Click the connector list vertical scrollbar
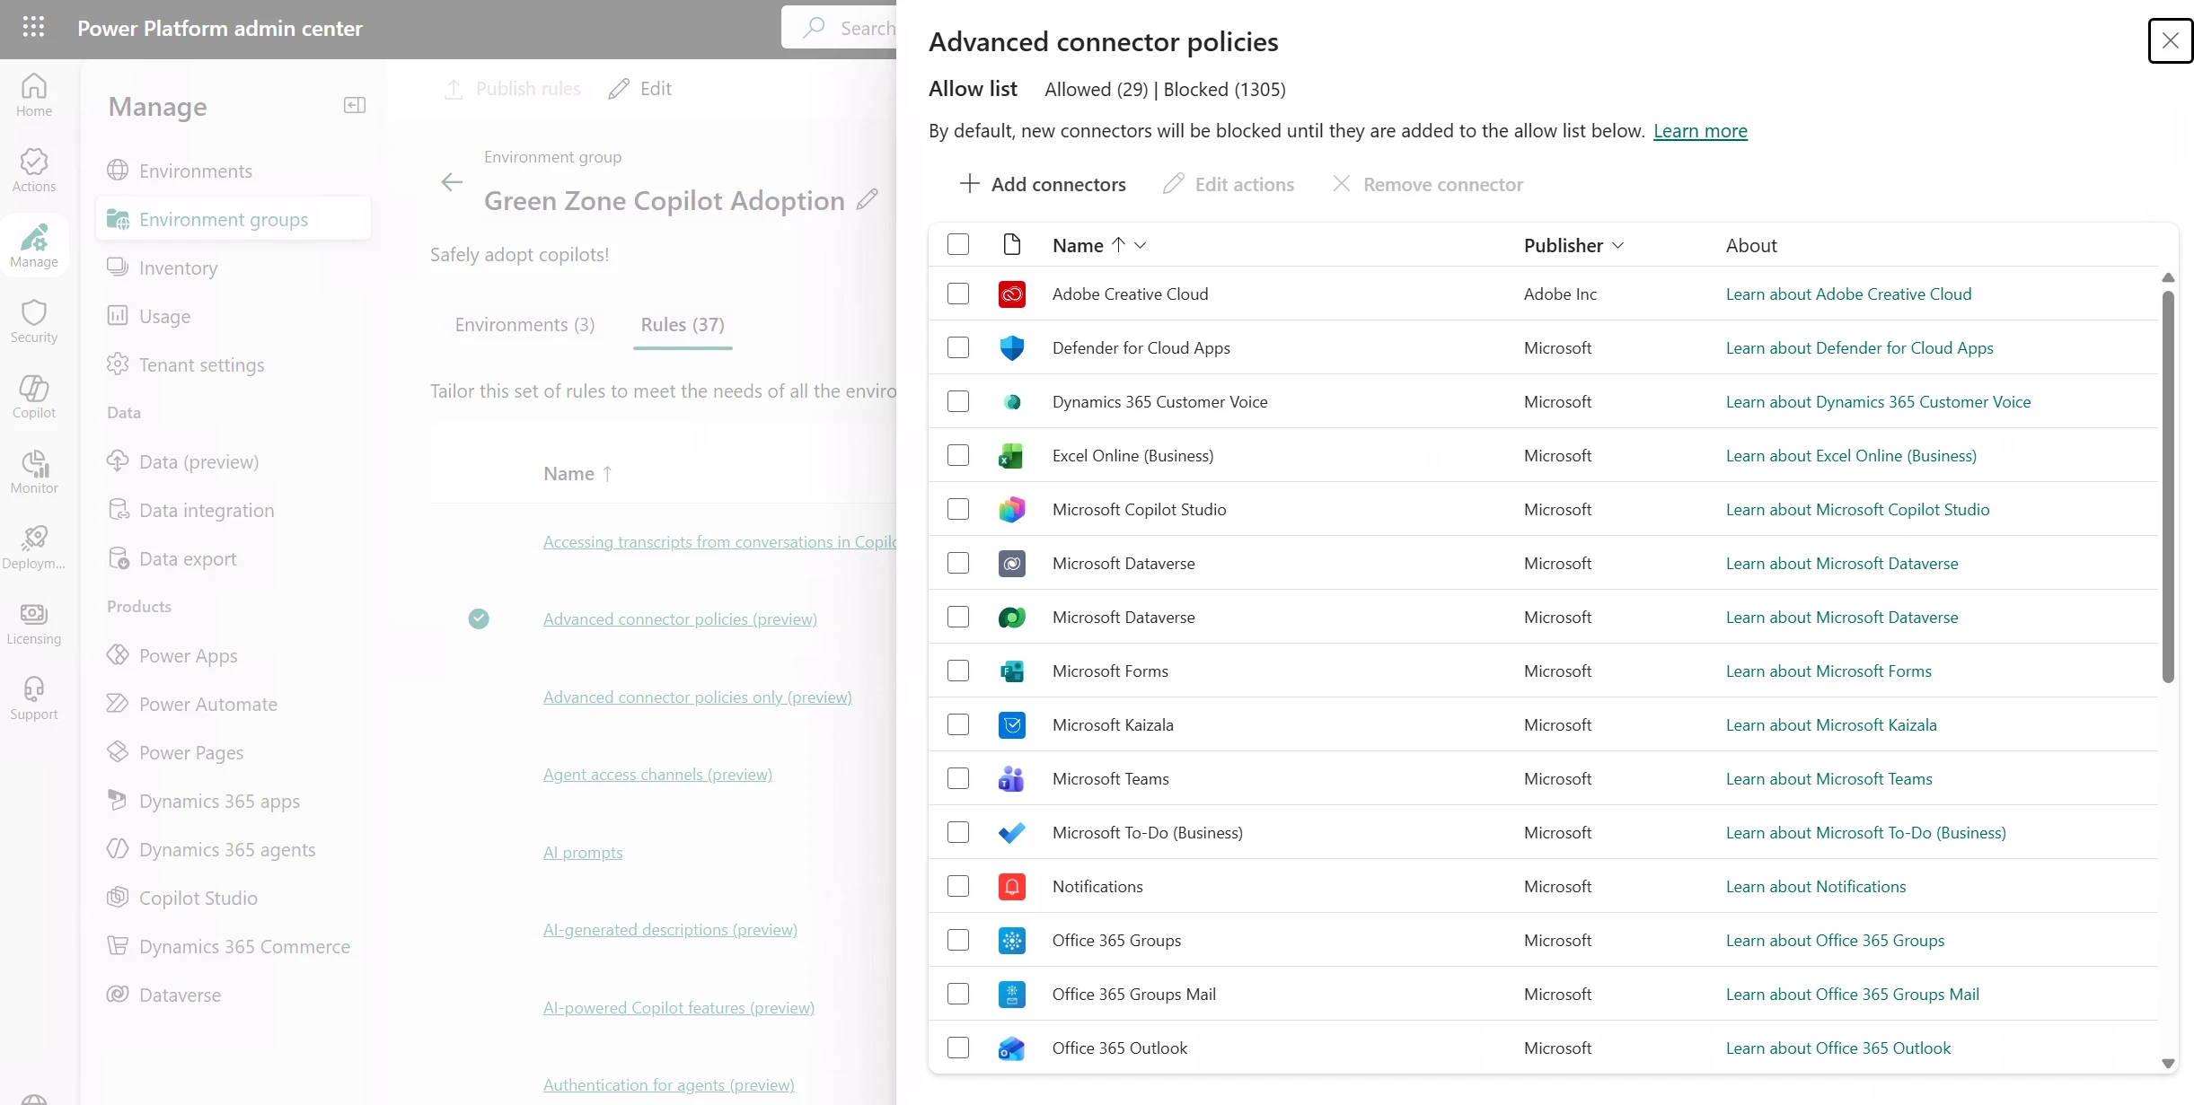 tap(2168, 485)
